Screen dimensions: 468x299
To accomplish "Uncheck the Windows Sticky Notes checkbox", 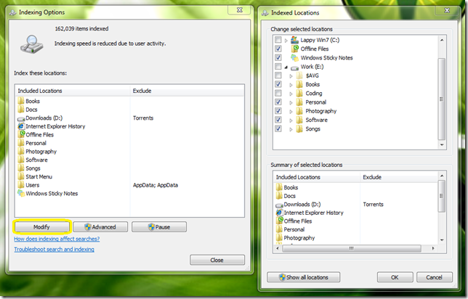I will click(278, 57).
